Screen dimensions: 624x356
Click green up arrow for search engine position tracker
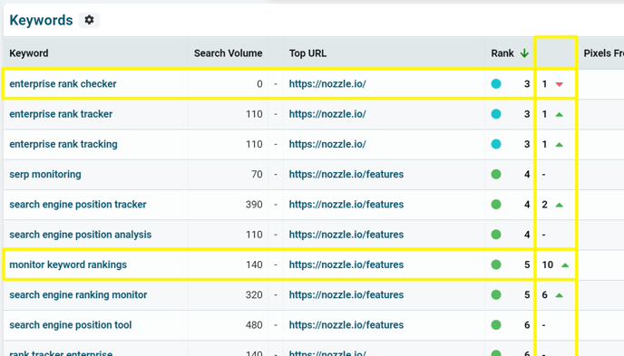[559, 205]
